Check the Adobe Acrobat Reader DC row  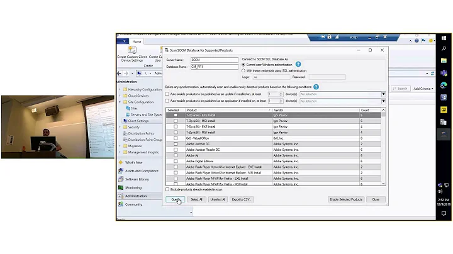point(176,150)
